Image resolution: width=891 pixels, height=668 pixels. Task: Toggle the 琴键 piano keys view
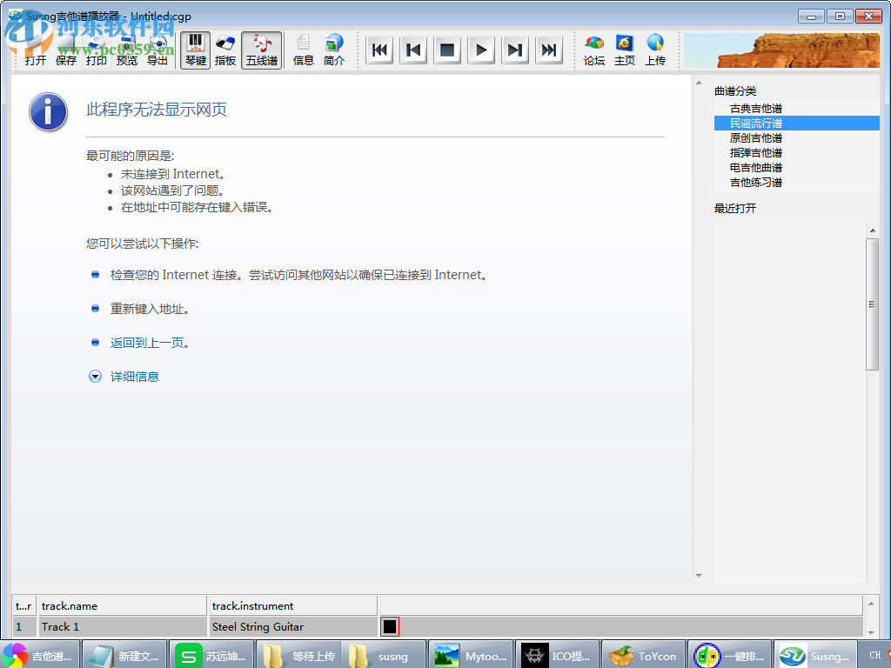tap(195, 50)
